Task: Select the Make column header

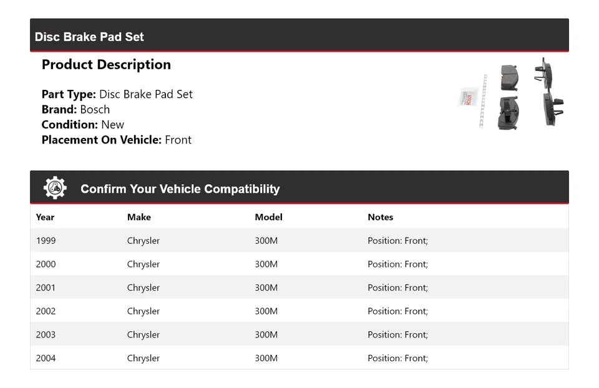Action: 139,217
